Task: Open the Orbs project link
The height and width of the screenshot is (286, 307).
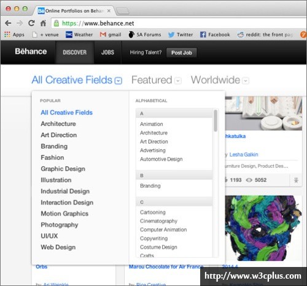Action: (x=41, y=267)
